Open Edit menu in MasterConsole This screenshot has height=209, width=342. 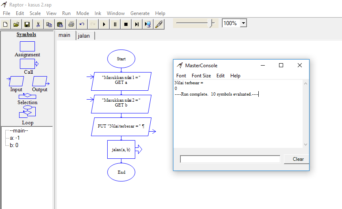tap(221, 76)
